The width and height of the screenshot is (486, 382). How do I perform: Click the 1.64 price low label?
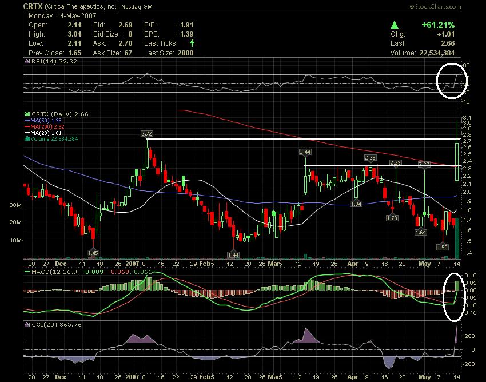click(x=421, y=232)
